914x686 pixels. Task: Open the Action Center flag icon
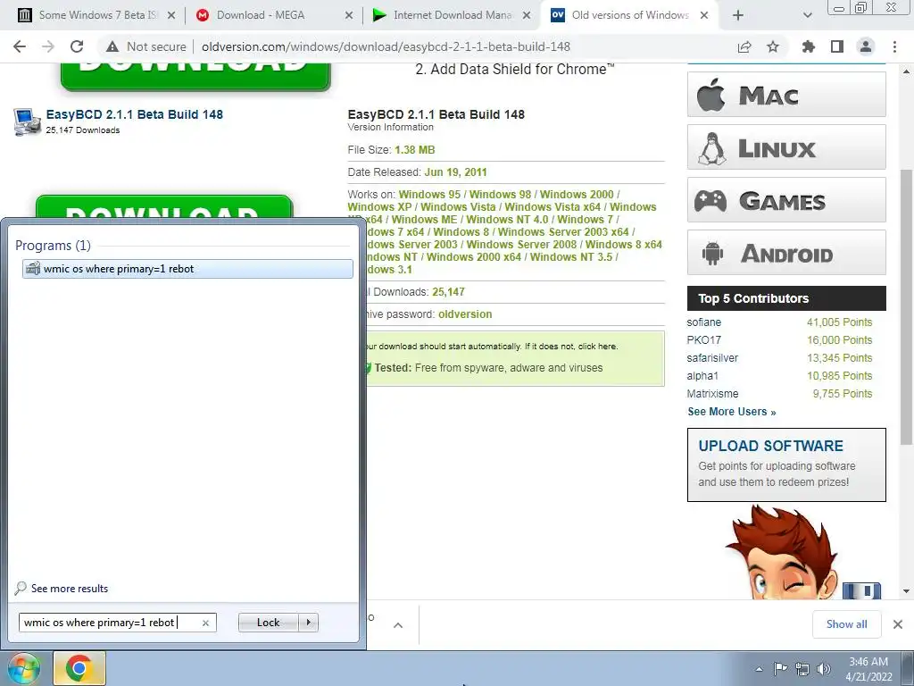780,669
